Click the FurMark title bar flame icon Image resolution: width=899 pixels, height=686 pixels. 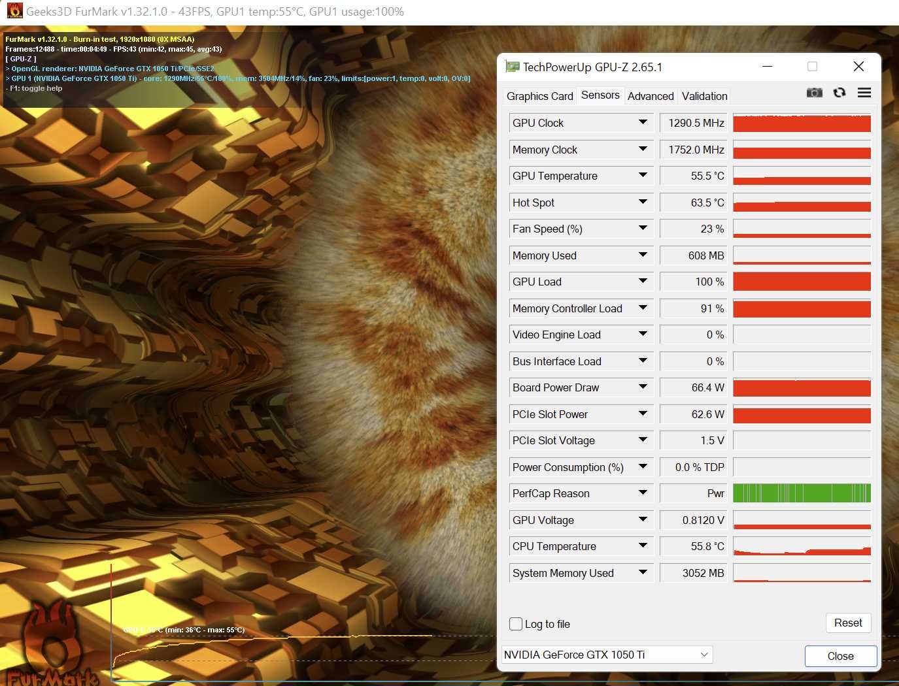tap(14, 11)
